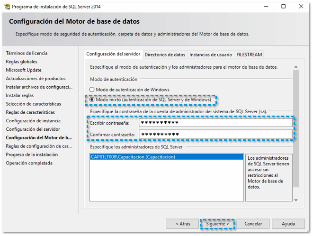Click the Cancelar button
The height and width of the screenshot is (236, 313).
(x=253, y=224)
